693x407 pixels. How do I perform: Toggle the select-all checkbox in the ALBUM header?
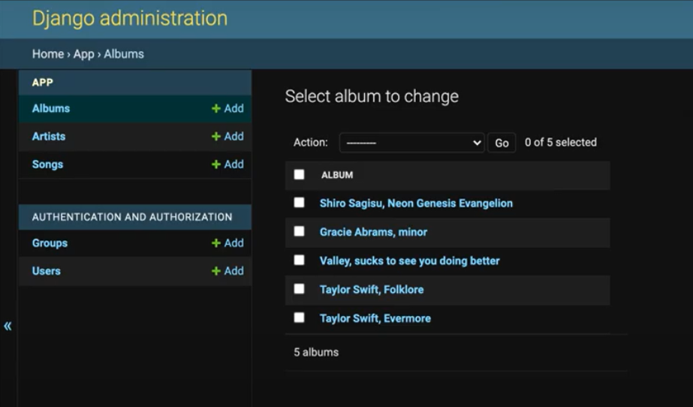[x=300, y=174]
